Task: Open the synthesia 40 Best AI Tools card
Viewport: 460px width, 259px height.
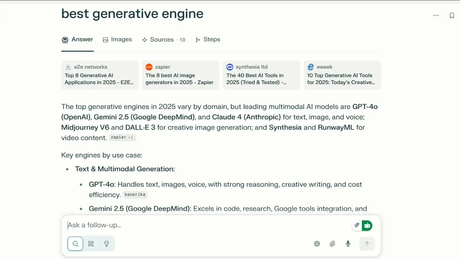Action: point(261,75)
